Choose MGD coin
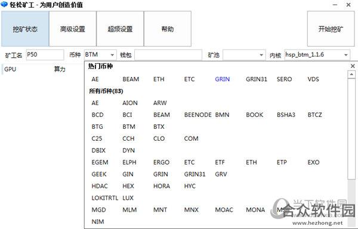Image resolution: width=358 pixels, height=229 pixels. pos(98,209)
